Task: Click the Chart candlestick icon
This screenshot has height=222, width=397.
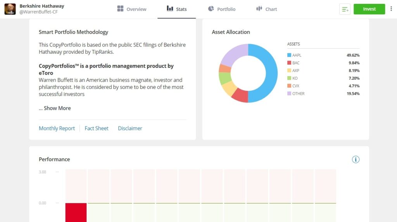Action: pos(259,9)
